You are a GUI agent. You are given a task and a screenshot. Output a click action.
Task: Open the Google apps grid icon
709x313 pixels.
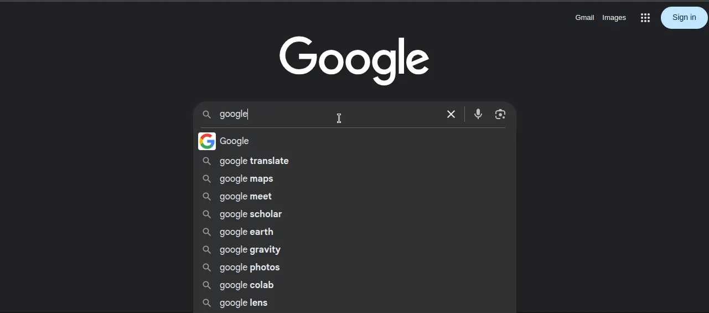(645, 18)
